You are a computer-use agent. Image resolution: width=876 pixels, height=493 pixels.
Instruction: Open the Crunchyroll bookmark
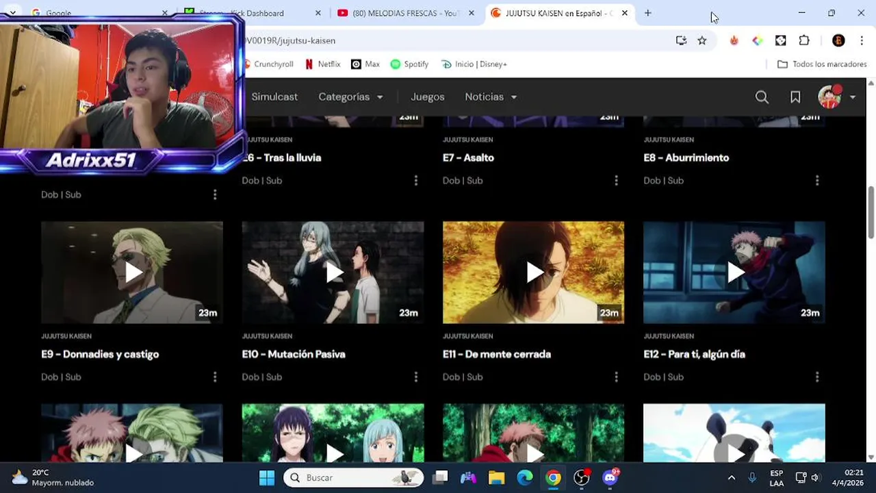tap(268, 64)
